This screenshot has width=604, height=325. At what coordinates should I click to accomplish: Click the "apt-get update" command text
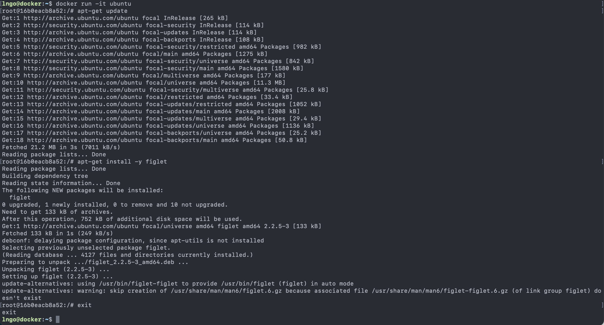[102, 11]
